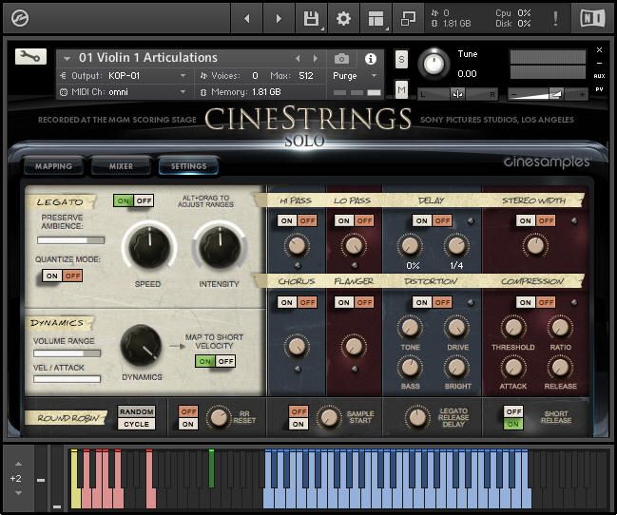Turn Quantize Mode on
This screenshot has height=515, width=617.
coord(52,276)
